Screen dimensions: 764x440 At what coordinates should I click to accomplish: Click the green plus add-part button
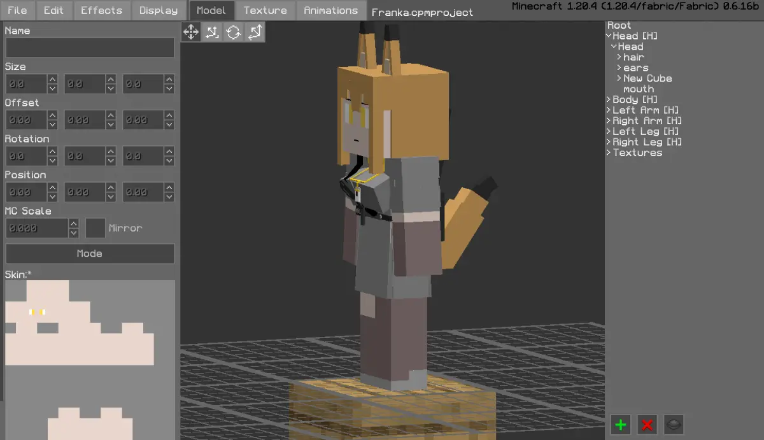pyautogui.click(x=621, y=425)
